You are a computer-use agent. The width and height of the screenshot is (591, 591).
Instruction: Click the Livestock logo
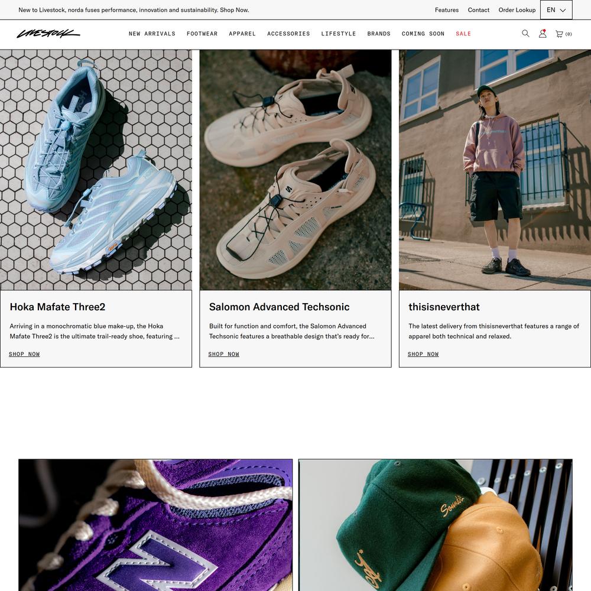48,34
